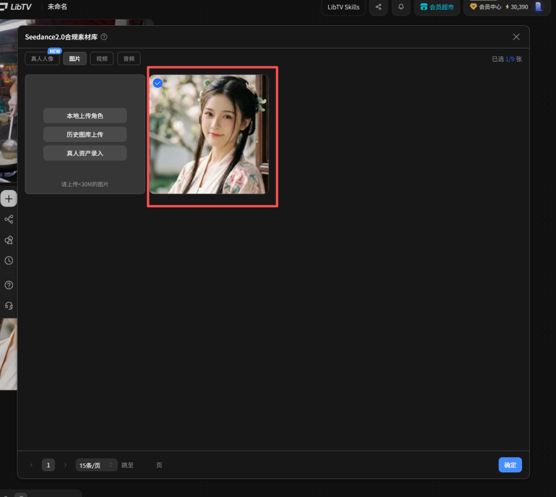Go to next page arrow in pagination
The image size is (556, 497).
click(x=65, y=465)
